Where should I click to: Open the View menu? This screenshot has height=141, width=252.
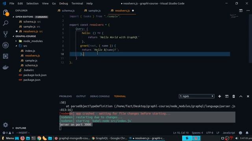click(45, 4)
